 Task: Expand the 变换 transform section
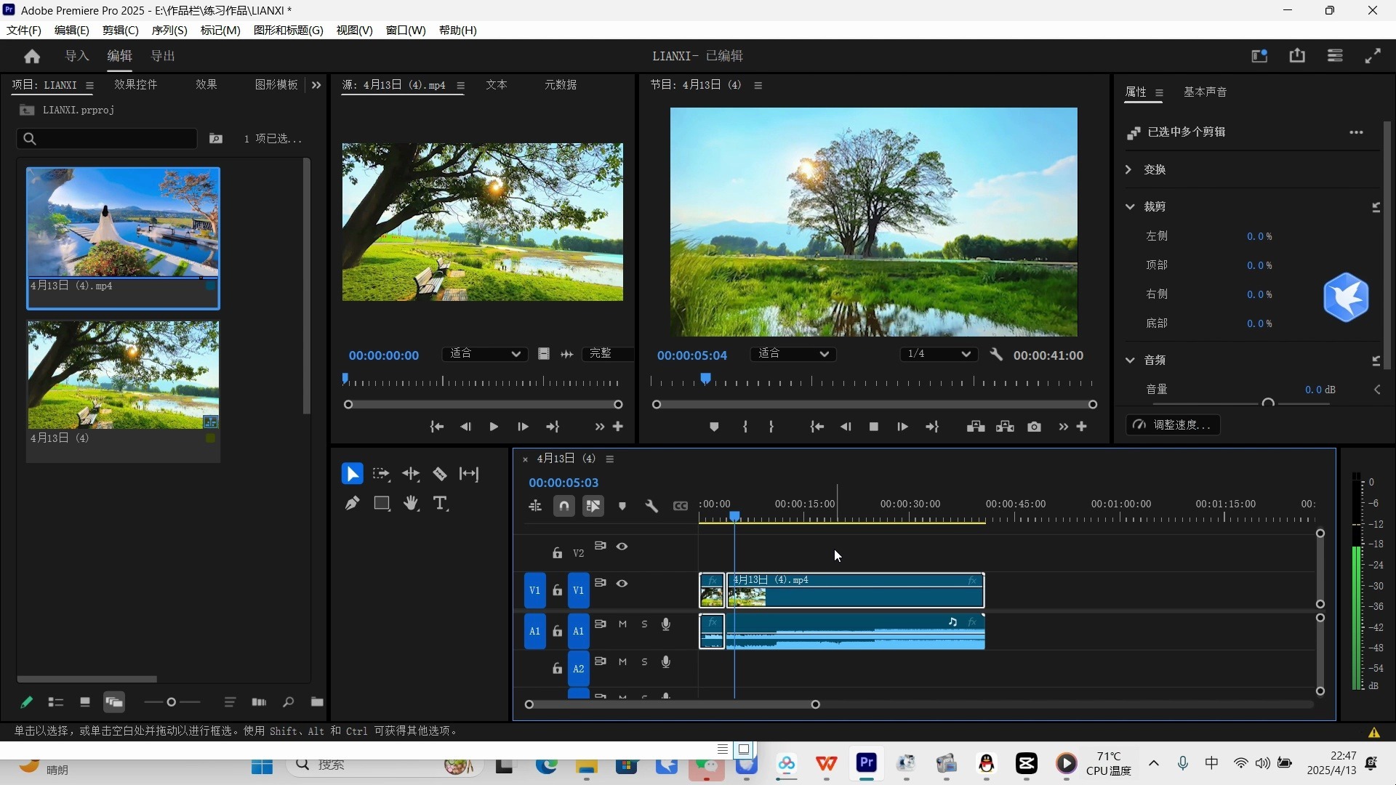(x=1129, y=169)
